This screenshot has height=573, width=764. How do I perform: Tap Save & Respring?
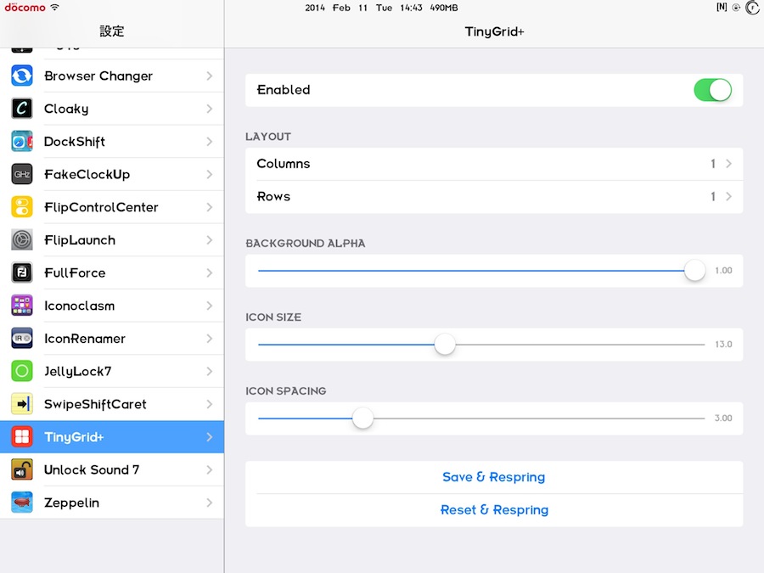(x=493, y=477)
